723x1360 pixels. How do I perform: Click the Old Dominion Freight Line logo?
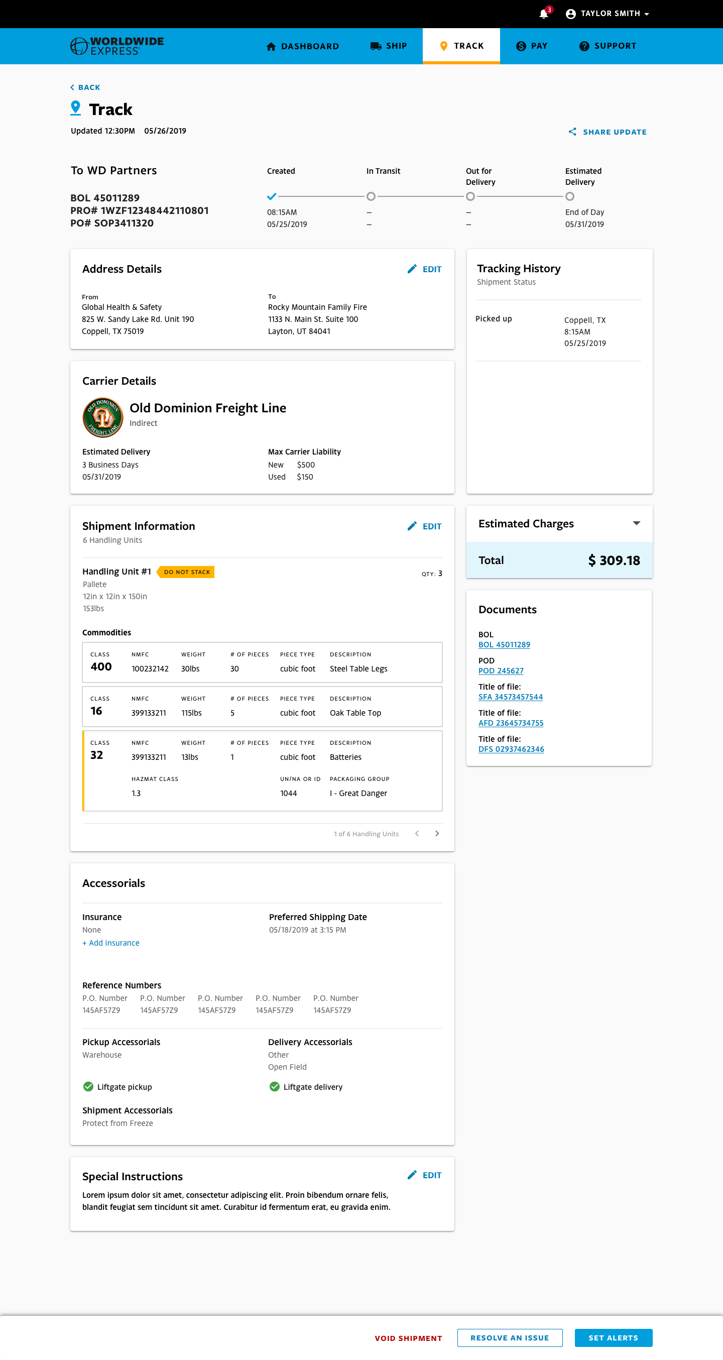103,417
